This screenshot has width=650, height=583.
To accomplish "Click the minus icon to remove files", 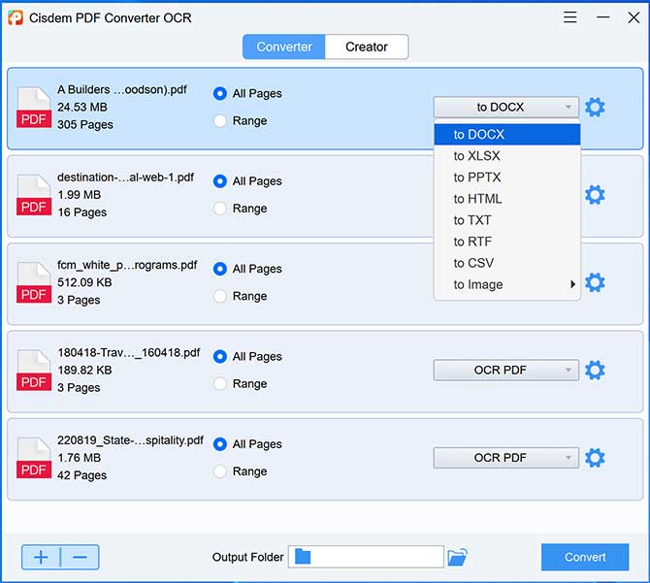I will pos(80,557).
